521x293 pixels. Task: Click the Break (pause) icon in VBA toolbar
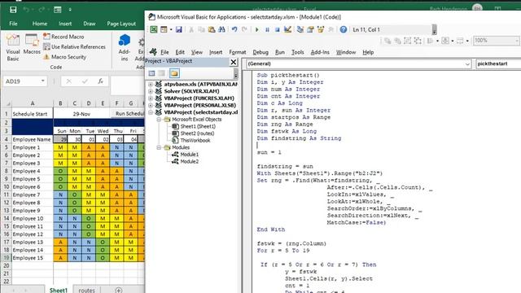click(267, 29)
